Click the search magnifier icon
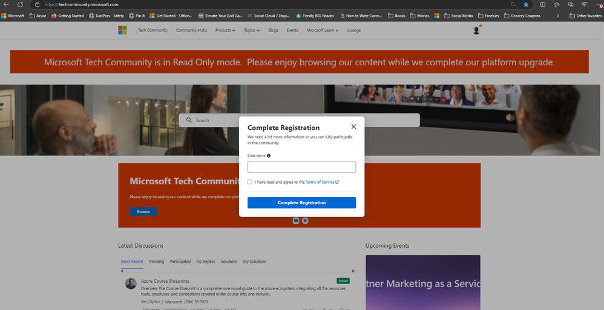The height and width of the screenshot is (310, 604). (x=189, y=120)
